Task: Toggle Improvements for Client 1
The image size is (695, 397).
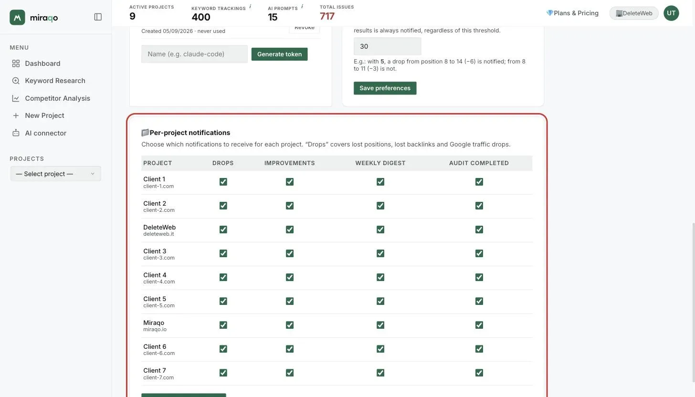Action: [x=290, y=182]
